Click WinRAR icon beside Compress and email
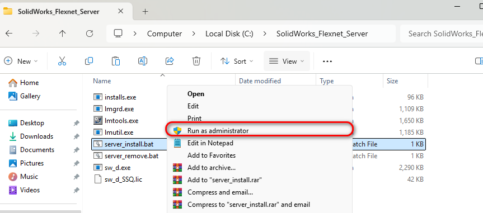This screenshot has width=483, height=213. 177,192
